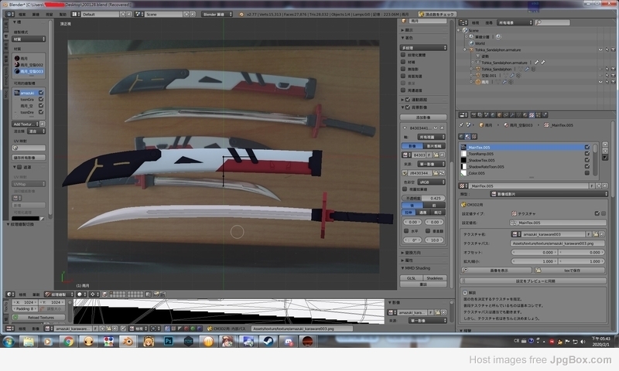Toggle the toonDre paint slot checkbox
619x371 pixels.
point(41,112)
